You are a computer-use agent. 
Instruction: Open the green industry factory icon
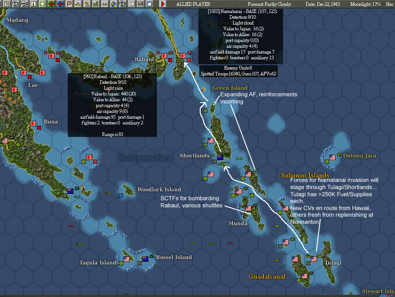point(95,4)
